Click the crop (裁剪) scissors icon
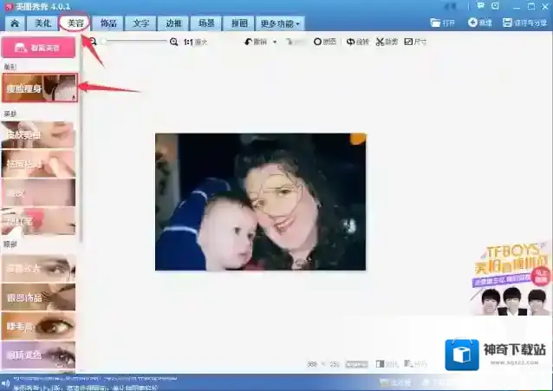Image resolution: width=553 pixels, height=391 pixels. pos(380,42)
